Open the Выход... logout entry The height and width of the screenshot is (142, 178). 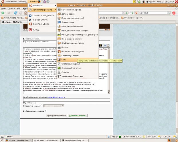(x=36, y=29)
